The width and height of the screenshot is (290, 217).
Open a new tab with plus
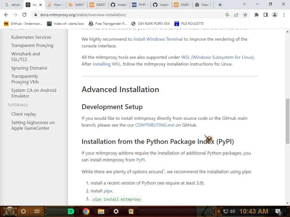coord(220,5)
